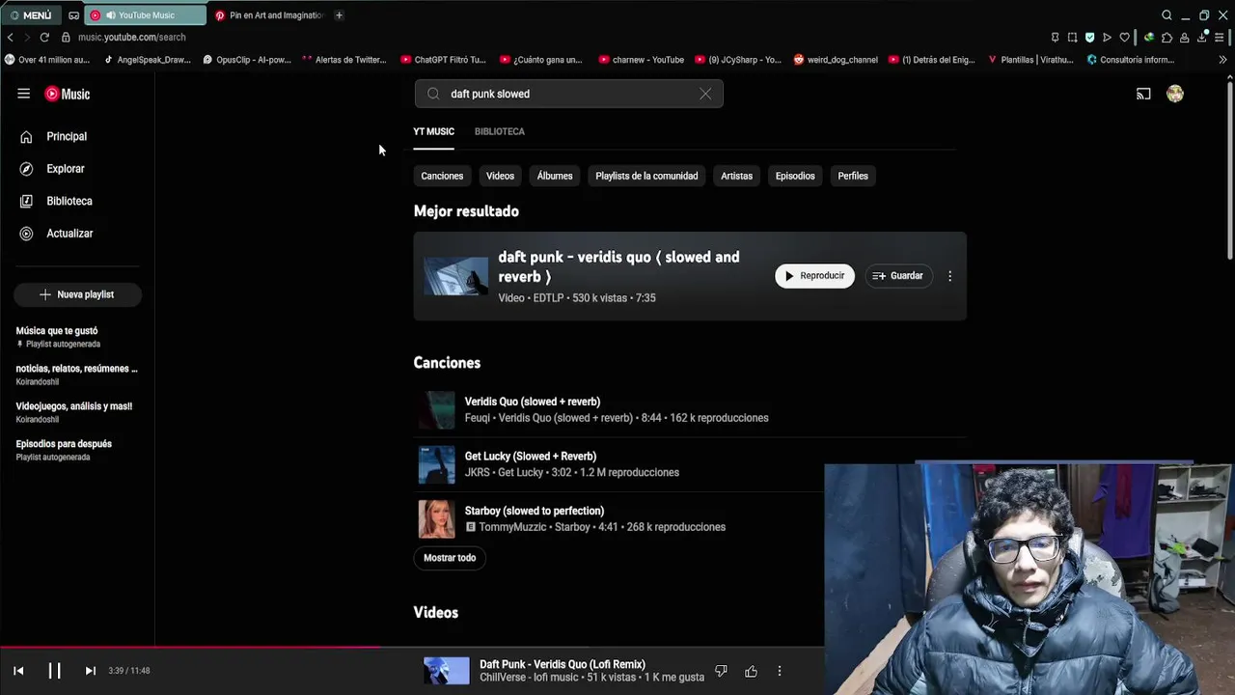Click the magnifier icon in search box
1235x695 pixels.
click(433, 94)
